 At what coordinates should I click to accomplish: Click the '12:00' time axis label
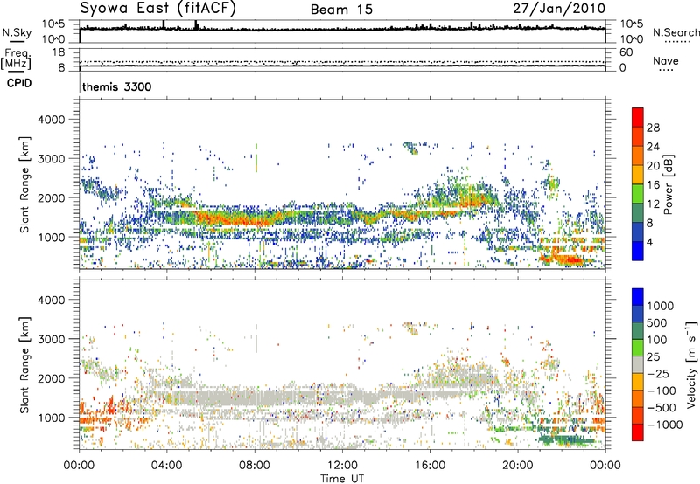tap(342, 466)
